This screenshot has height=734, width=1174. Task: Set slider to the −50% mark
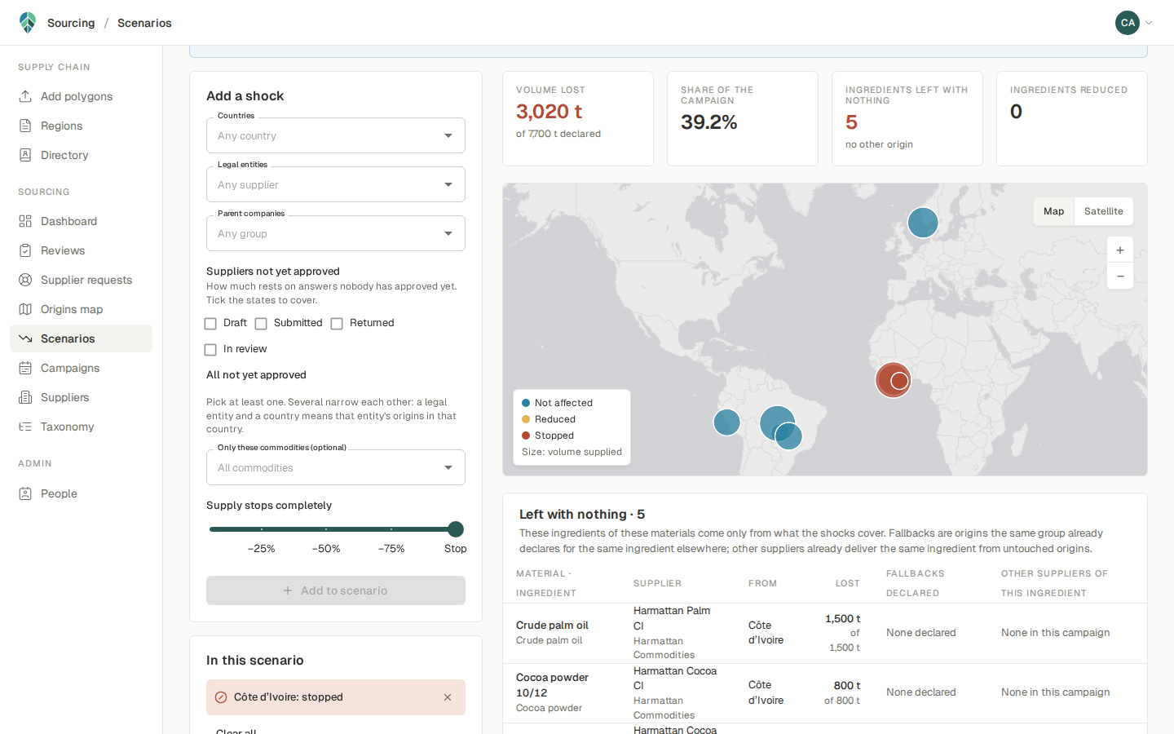[326, 529]
